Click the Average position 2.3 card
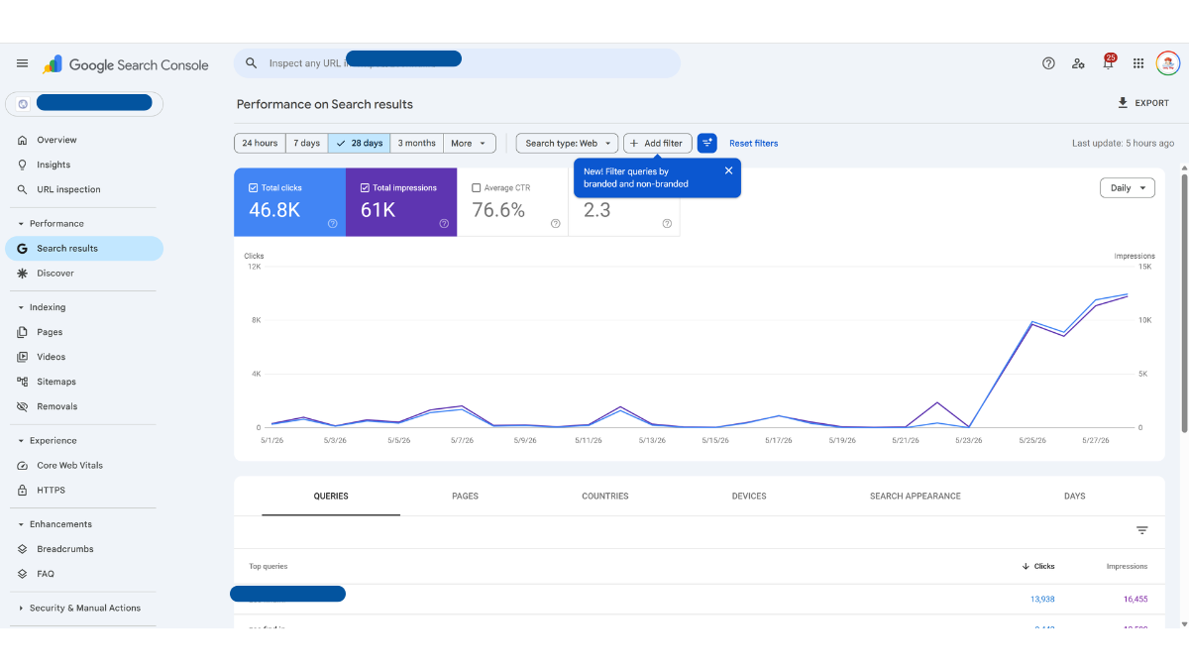 click(x=624, y=202)
